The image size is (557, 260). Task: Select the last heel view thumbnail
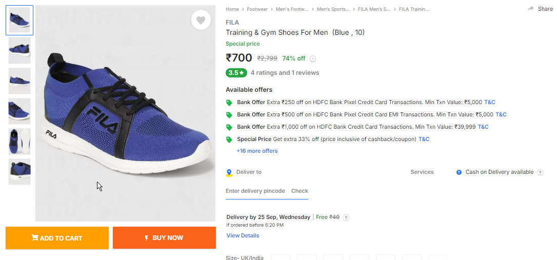pos(19,172)
